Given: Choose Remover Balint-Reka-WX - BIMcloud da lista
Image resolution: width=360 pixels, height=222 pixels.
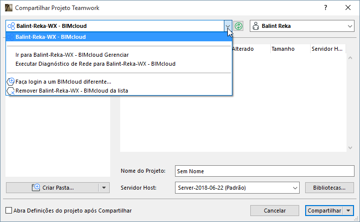Looking at the screenshot, I should point(119,91).
